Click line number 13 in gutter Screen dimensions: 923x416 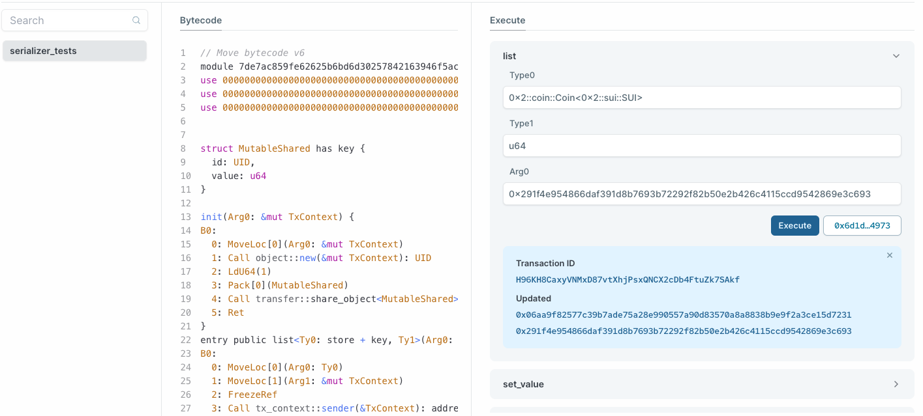click(x=185, y=217)
